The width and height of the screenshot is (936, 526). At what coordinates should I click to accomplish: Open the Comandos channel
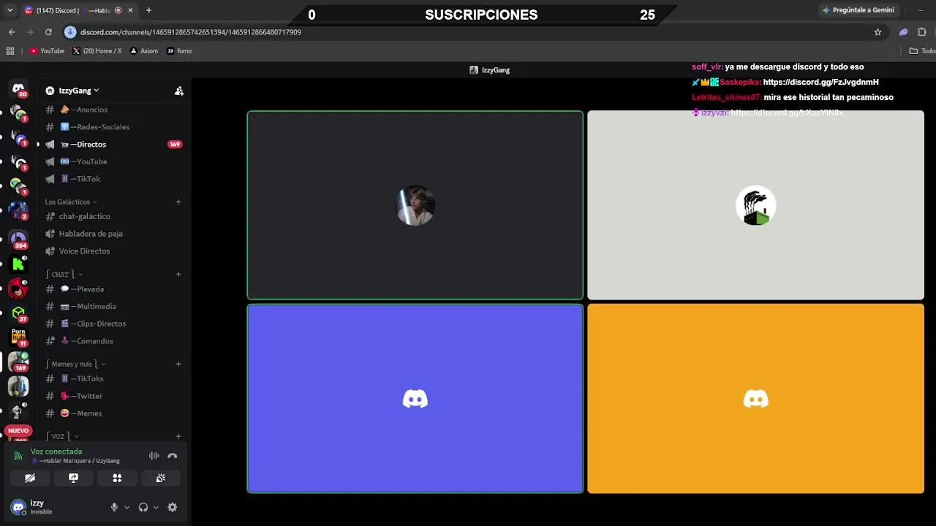114,341
